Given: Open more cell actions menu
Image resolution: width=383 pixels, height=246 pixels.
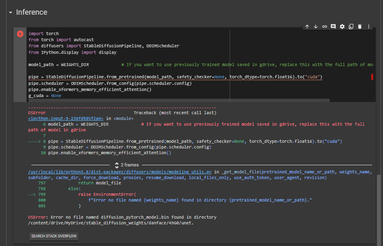Looking at the screenshot, I should pos(369,27).
